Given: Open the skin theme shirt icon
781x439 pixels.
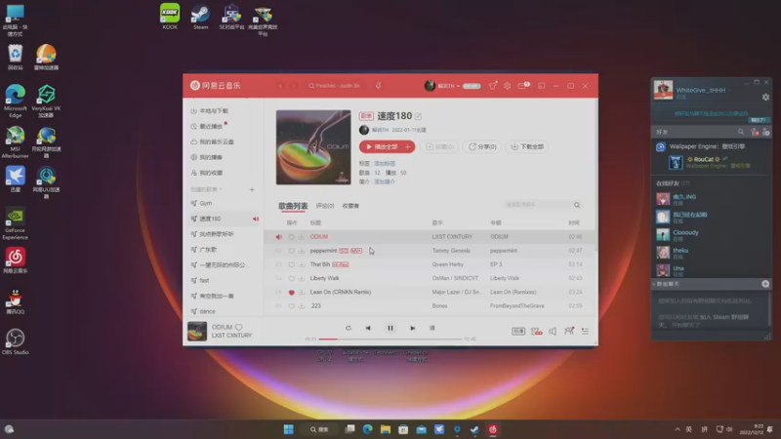Looking at the screenshot, I should click(x=493, y=86).
